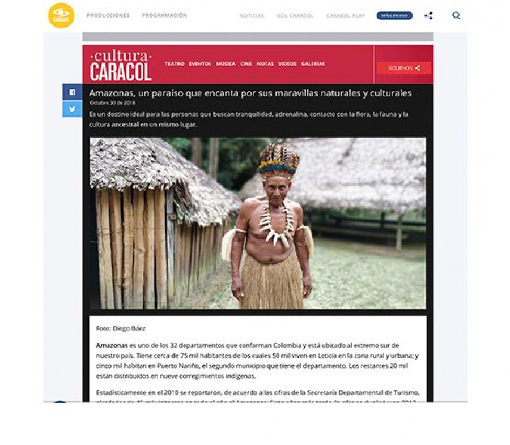This screenshot has height=445, width=510.
Task: Open the search magnifier icon
Action: tap(456, 16)
